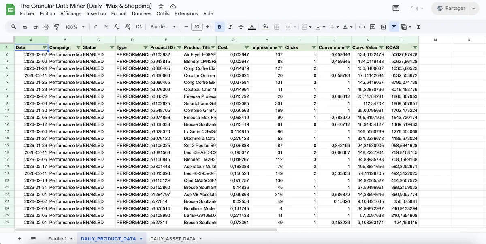Click the insert chart icon
Viewport: 486px width, 244px height.
383,27
